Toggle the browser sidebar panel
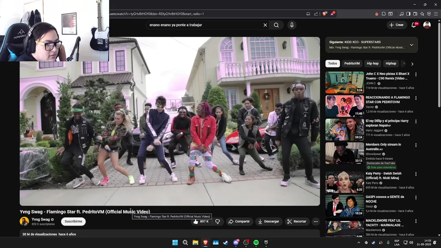Viewport: 441px width, 248px height. pos(408,14)
